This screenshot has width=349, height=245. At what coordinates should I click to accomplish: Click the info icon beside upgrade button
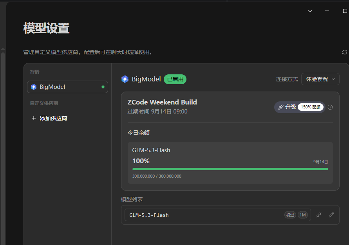coord(330,107)
